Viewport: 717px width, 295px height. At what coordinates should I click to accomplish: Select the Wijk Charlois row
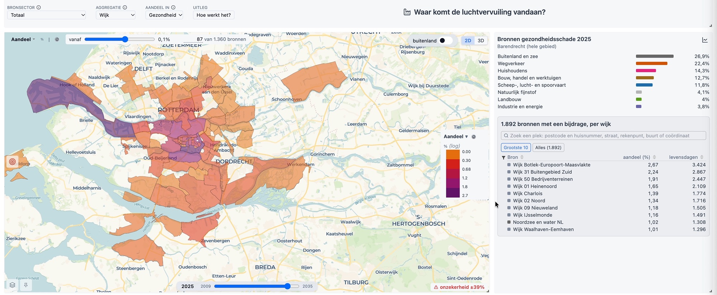pyautogui.click(x=607, y=193)
